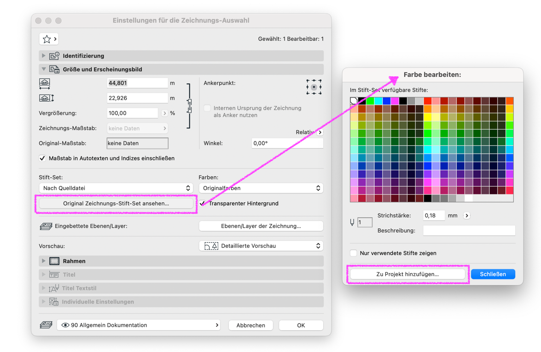Click the Größe und Erscheinungsbild panel icon
Viewport: 541px width, 352px height.
[x=54, y=69]
